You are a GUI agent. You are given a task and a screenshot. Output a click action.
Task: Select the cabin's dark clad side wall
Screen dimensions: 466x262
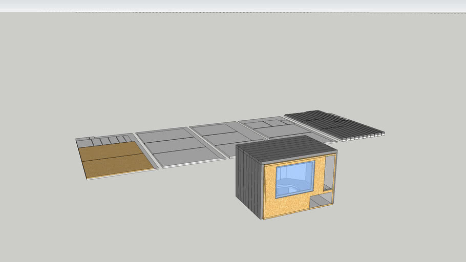(249, 181)
